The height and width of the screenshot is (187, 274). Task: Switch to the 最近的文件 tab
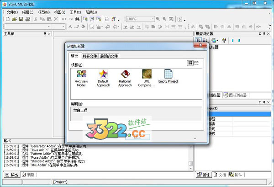(109, 56)
